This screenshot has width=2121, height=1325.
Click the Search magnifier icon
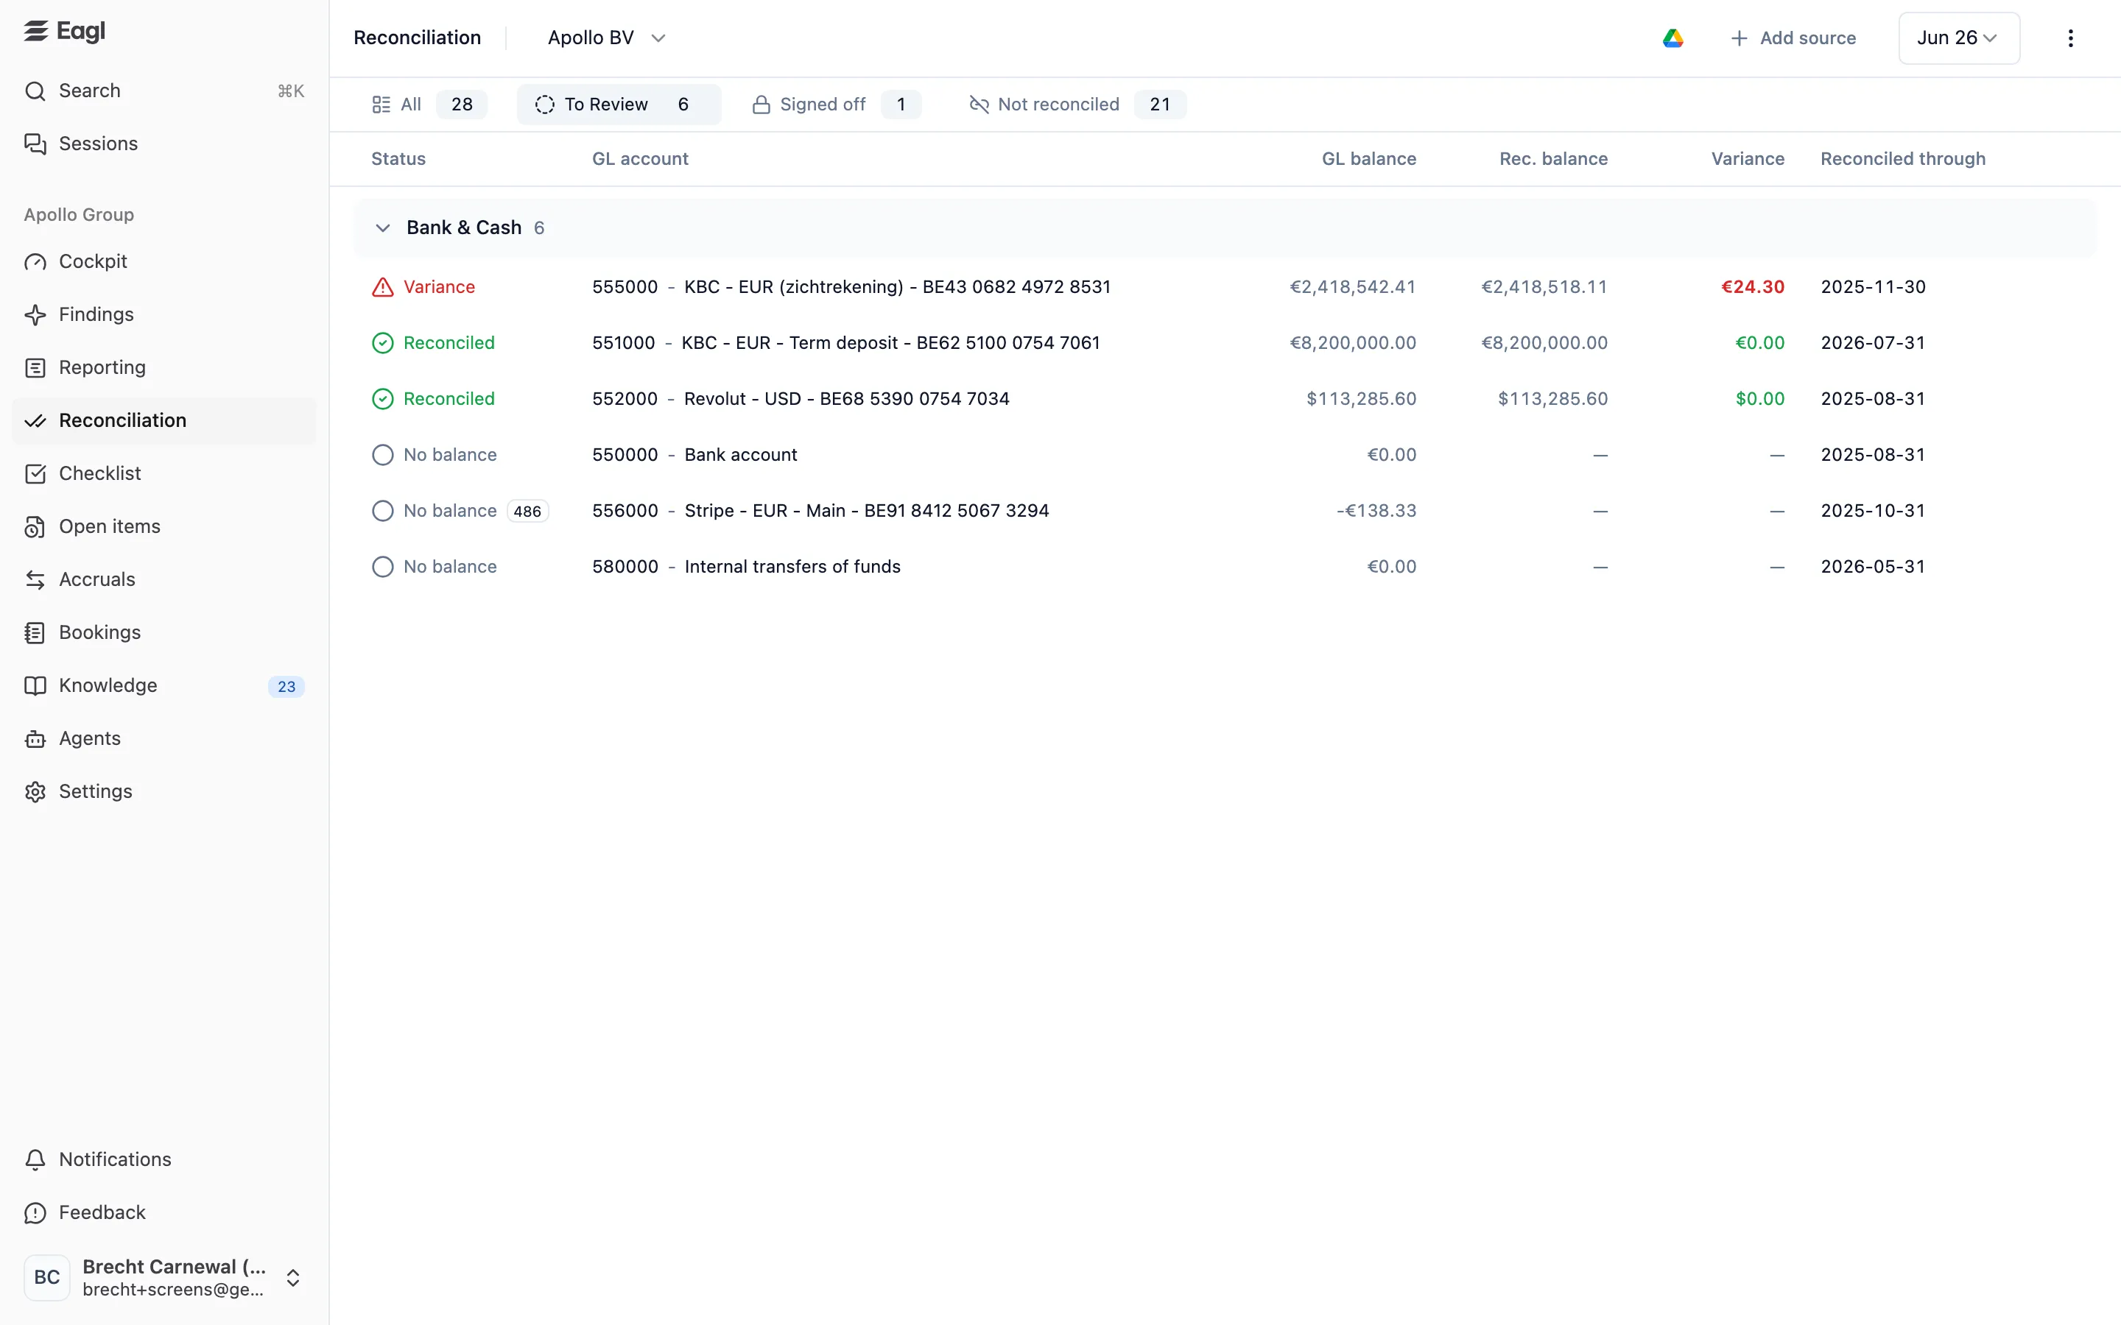(x=35, y=91)
